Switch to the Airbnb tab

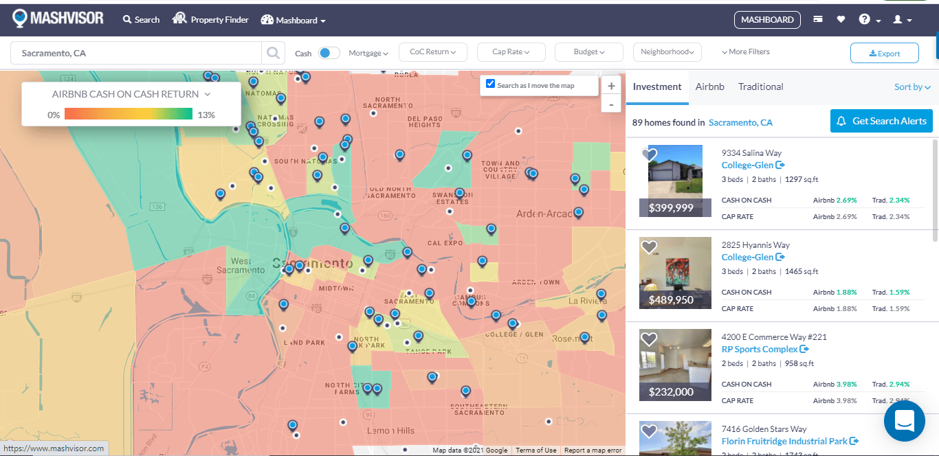click(x=709, y=87)
